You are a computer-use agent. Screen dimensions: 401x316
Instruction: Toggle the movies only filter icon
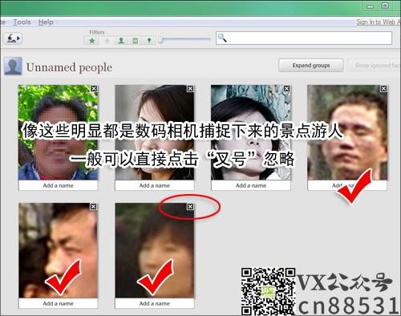[x=136, y=41]
